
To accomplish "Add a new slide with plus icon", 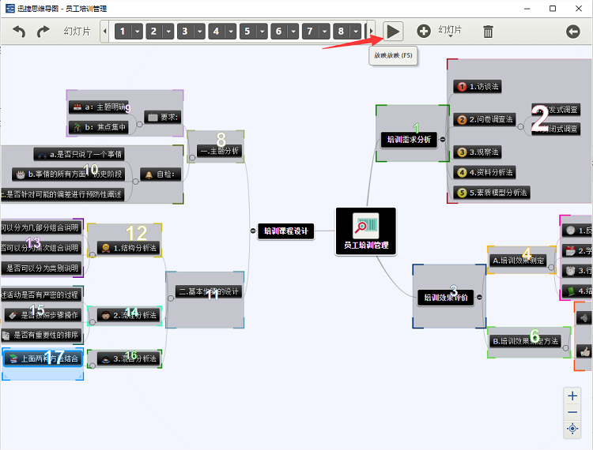I will tap(424, 31).
